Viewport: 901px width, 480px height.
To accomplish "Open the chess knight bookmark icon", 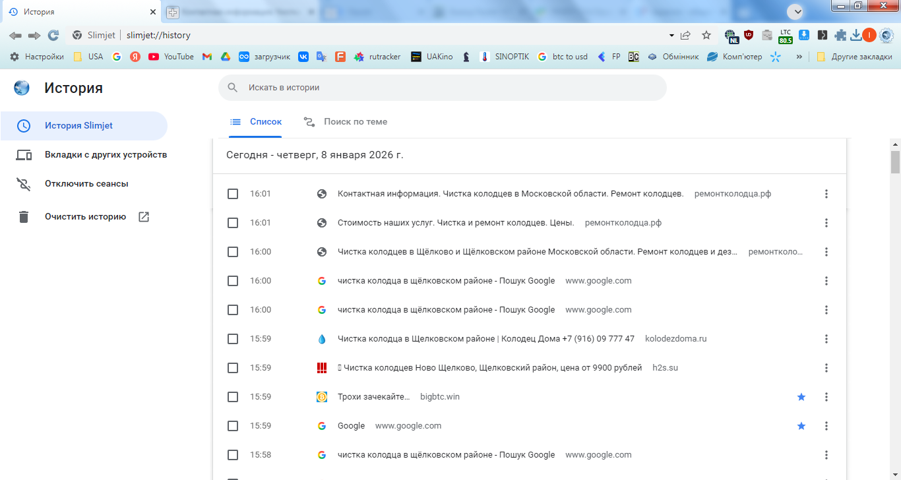I will point(466,57).
